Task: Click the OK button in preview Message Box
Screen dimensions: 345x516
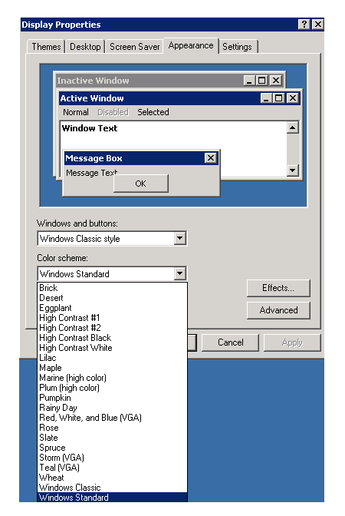Action: [x=140, y=184]
